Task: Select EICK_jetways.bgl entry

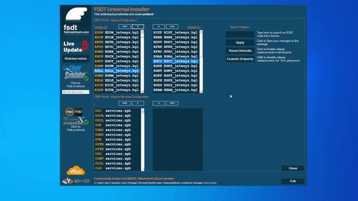Action: 117,85
